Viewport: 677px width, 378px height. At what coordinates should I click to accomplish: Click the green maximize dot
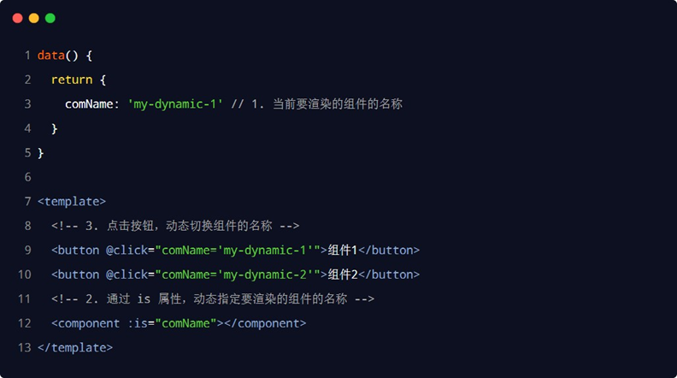tap(50, 18)
